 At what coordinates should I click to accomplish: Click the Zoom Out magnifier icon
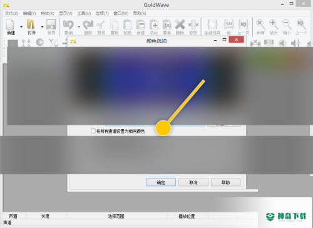click(x=287, y=24)
